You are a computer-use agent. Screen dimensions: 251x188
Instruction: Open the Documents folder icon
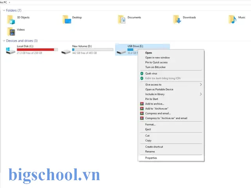(x=122, y=20)
